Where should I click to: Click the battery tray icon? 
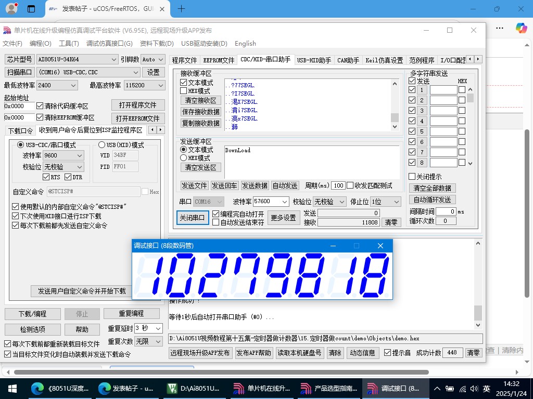point(450,389)
